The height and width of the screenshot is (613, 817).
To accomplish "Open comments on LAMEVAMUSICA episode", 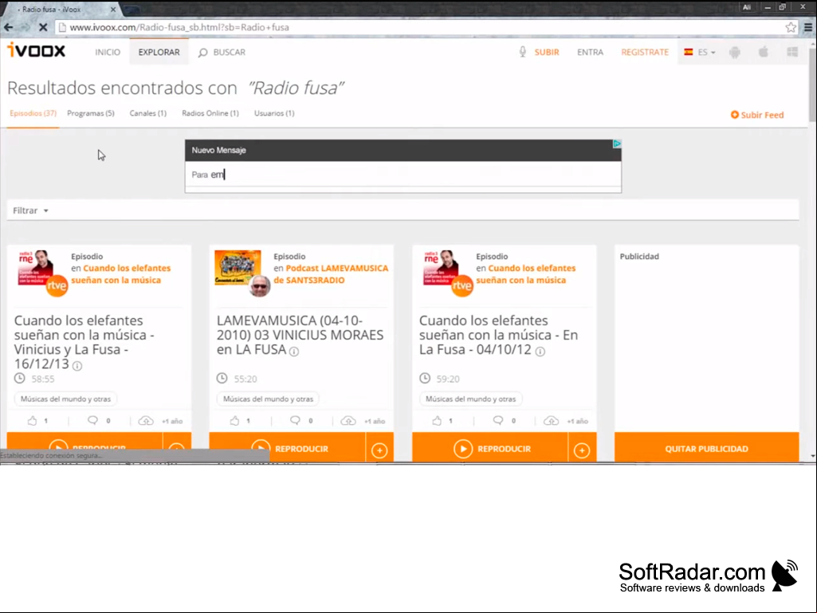I will (x=295, y=420).
